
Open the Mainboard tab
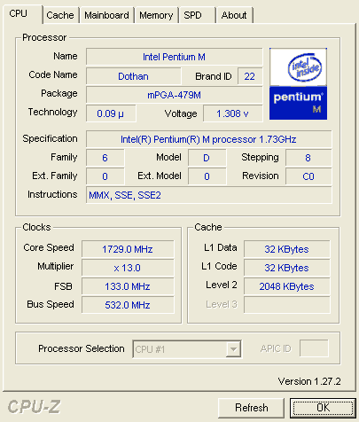click(106, 15)
